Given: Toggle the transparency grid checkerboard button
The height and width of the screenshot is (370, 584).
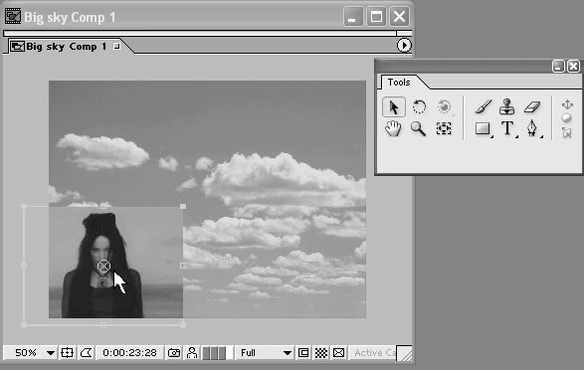Looking at the screenshot, I should (x=321, y=352).
